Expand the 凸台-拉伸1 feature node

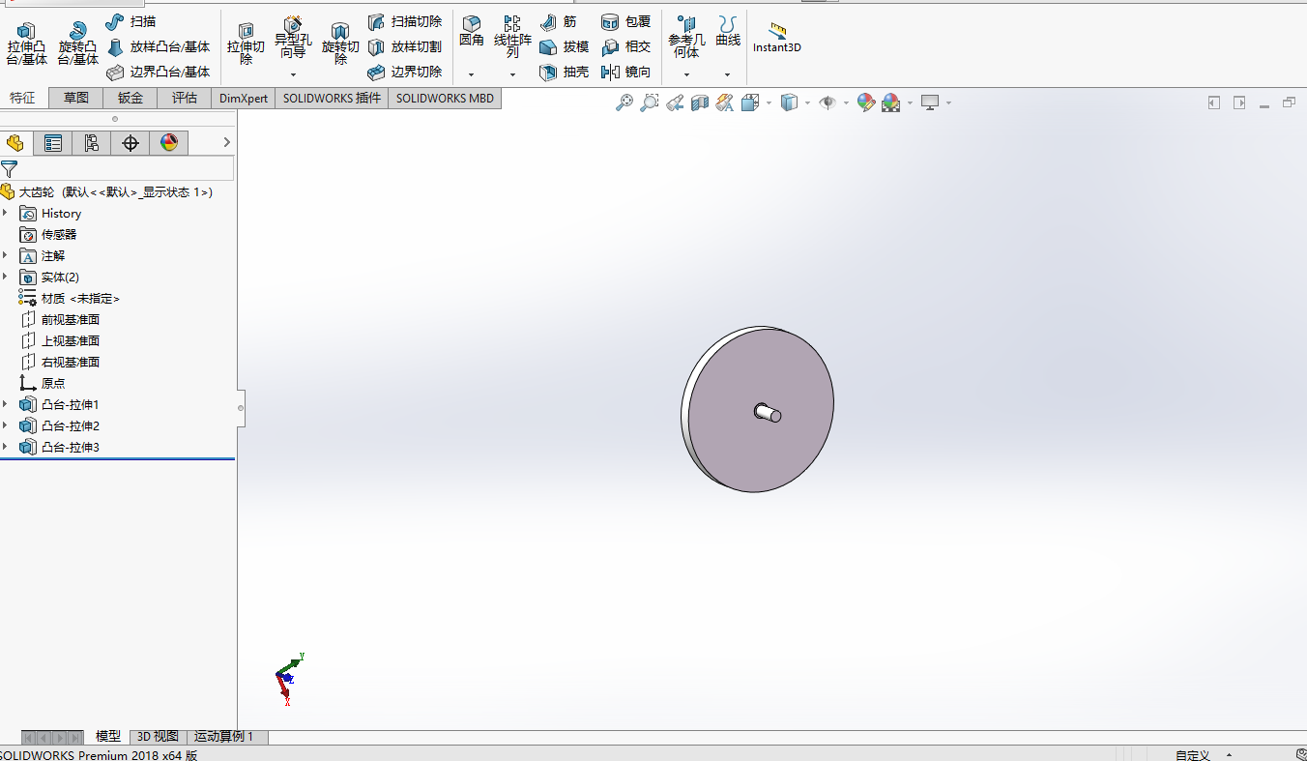(x=6, y=405)
